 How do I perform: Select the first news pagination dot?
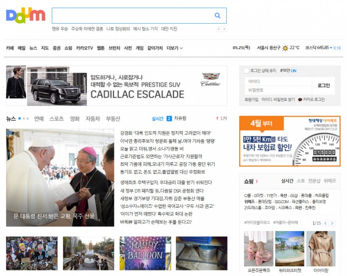coord(20,118)
